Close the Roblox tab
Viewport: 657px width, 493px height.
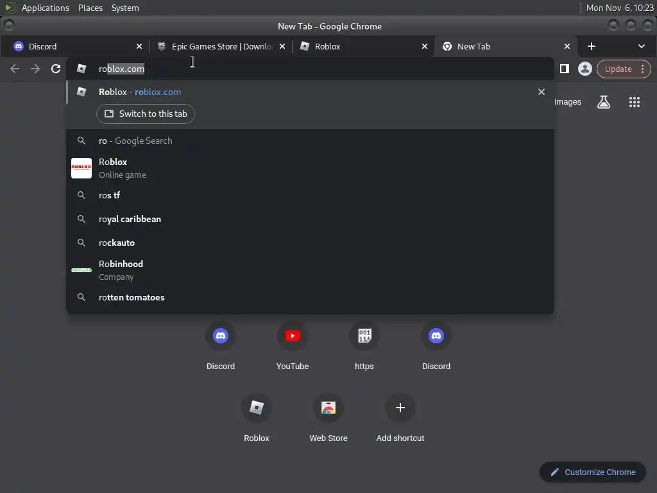pos(425,46)
